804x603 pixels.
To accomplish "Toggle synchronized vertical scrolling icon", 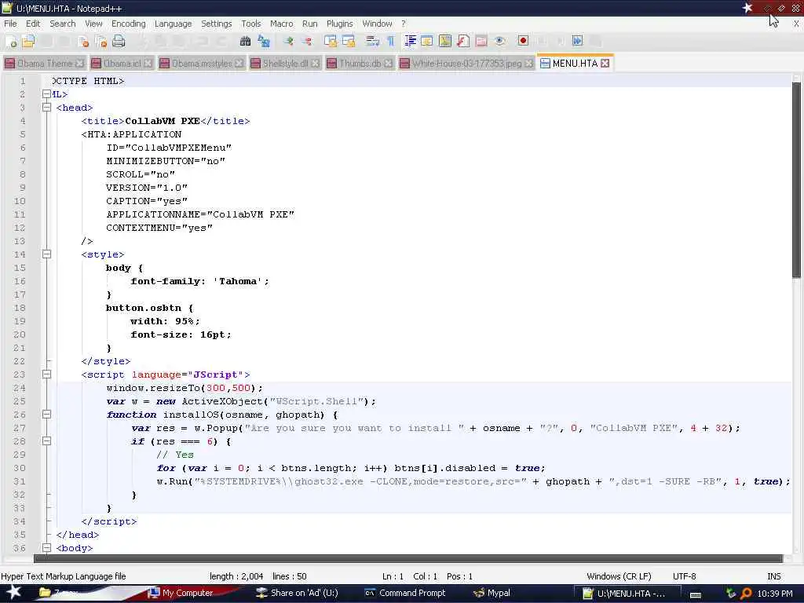I will coord(331,41).
